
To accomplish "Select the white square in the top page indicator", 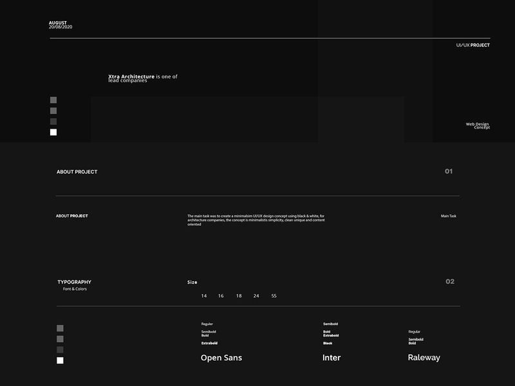I will pos(53,133).
